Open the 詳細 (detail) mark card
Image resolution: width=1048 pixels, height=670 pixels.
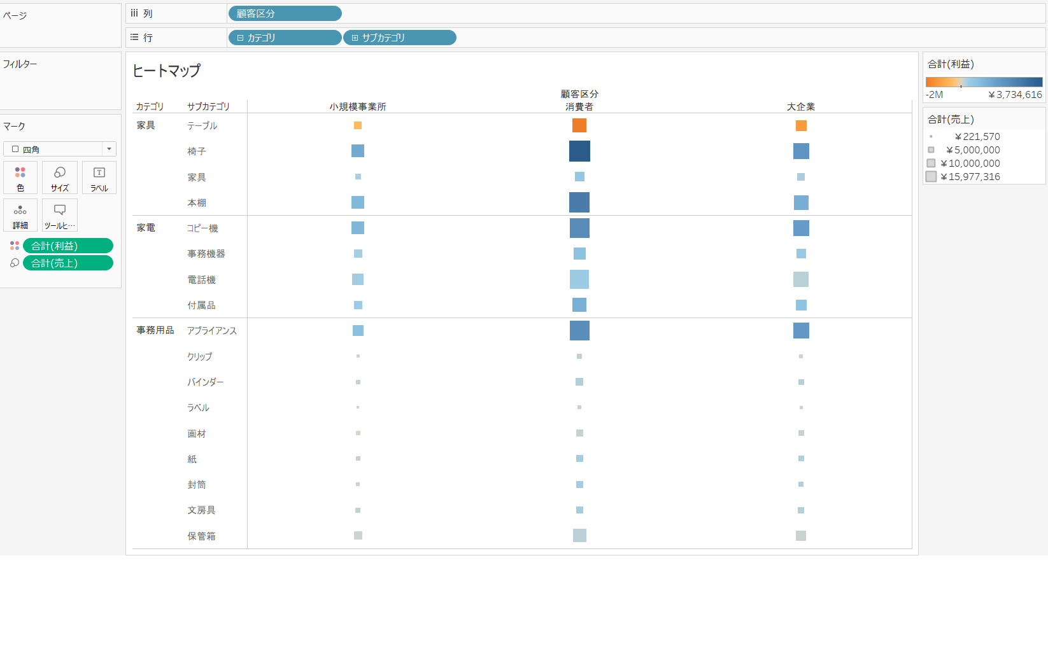coord(20,215)
